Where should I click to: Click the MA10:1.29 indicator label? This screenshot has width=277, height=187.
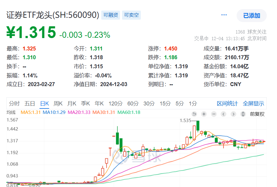click(54, 112)
